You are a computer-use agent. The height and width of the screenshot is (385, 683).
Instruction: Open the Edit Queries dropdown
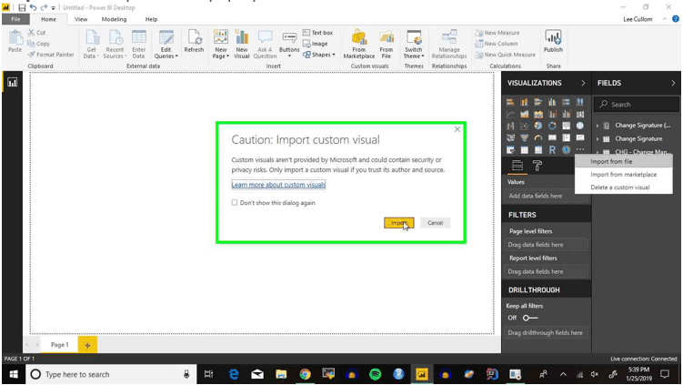[x=166, y=44]
